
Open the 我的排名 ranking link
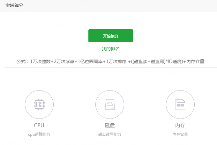tap(111, 49)
